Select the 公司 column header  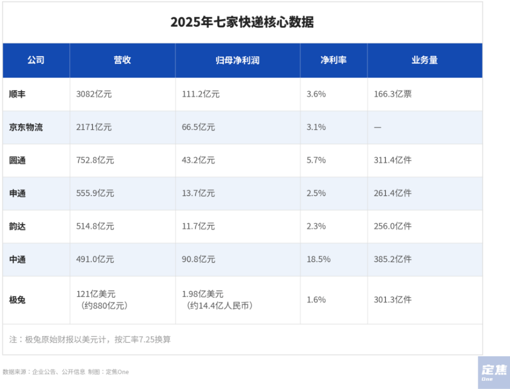coord(36,60)
